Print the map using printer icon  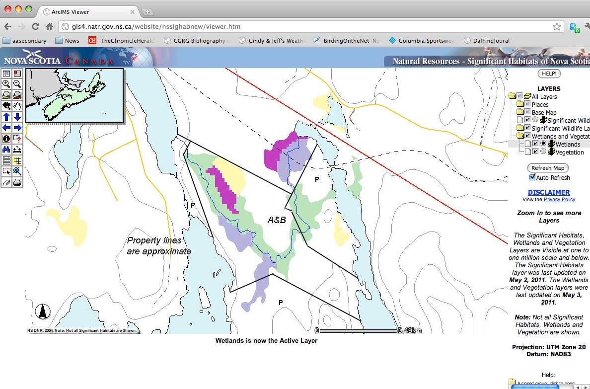coord(17,183)
